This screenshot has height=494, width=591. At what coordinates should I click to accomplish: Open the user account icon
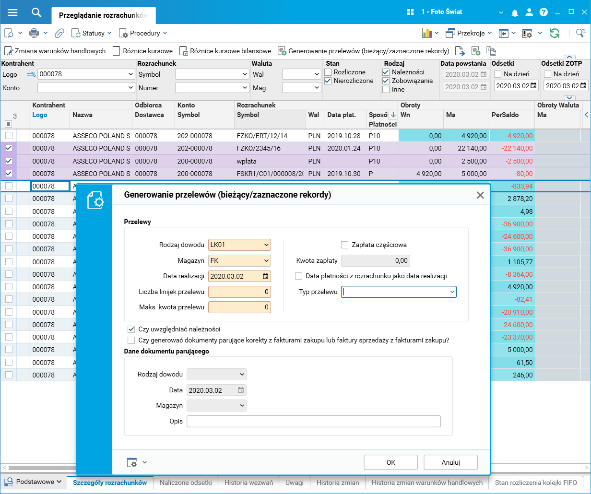(x=529, y=12)
